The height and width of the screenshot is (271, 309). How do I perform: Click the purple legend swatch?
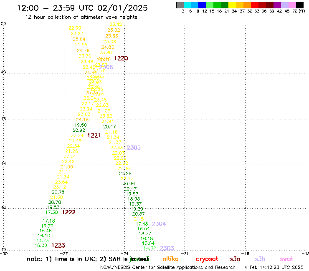tap(277, 5)
